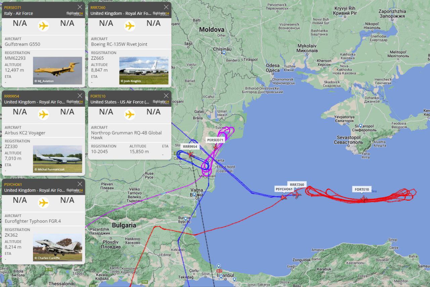
Task: Open the Gulfstream G550 aircraft photo
Action: click(57, 70)
